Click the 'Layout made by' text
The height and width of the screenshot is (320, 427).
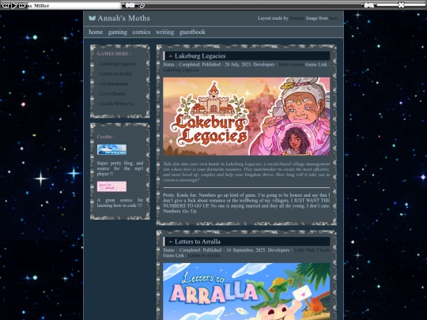(x=273, y=18)
